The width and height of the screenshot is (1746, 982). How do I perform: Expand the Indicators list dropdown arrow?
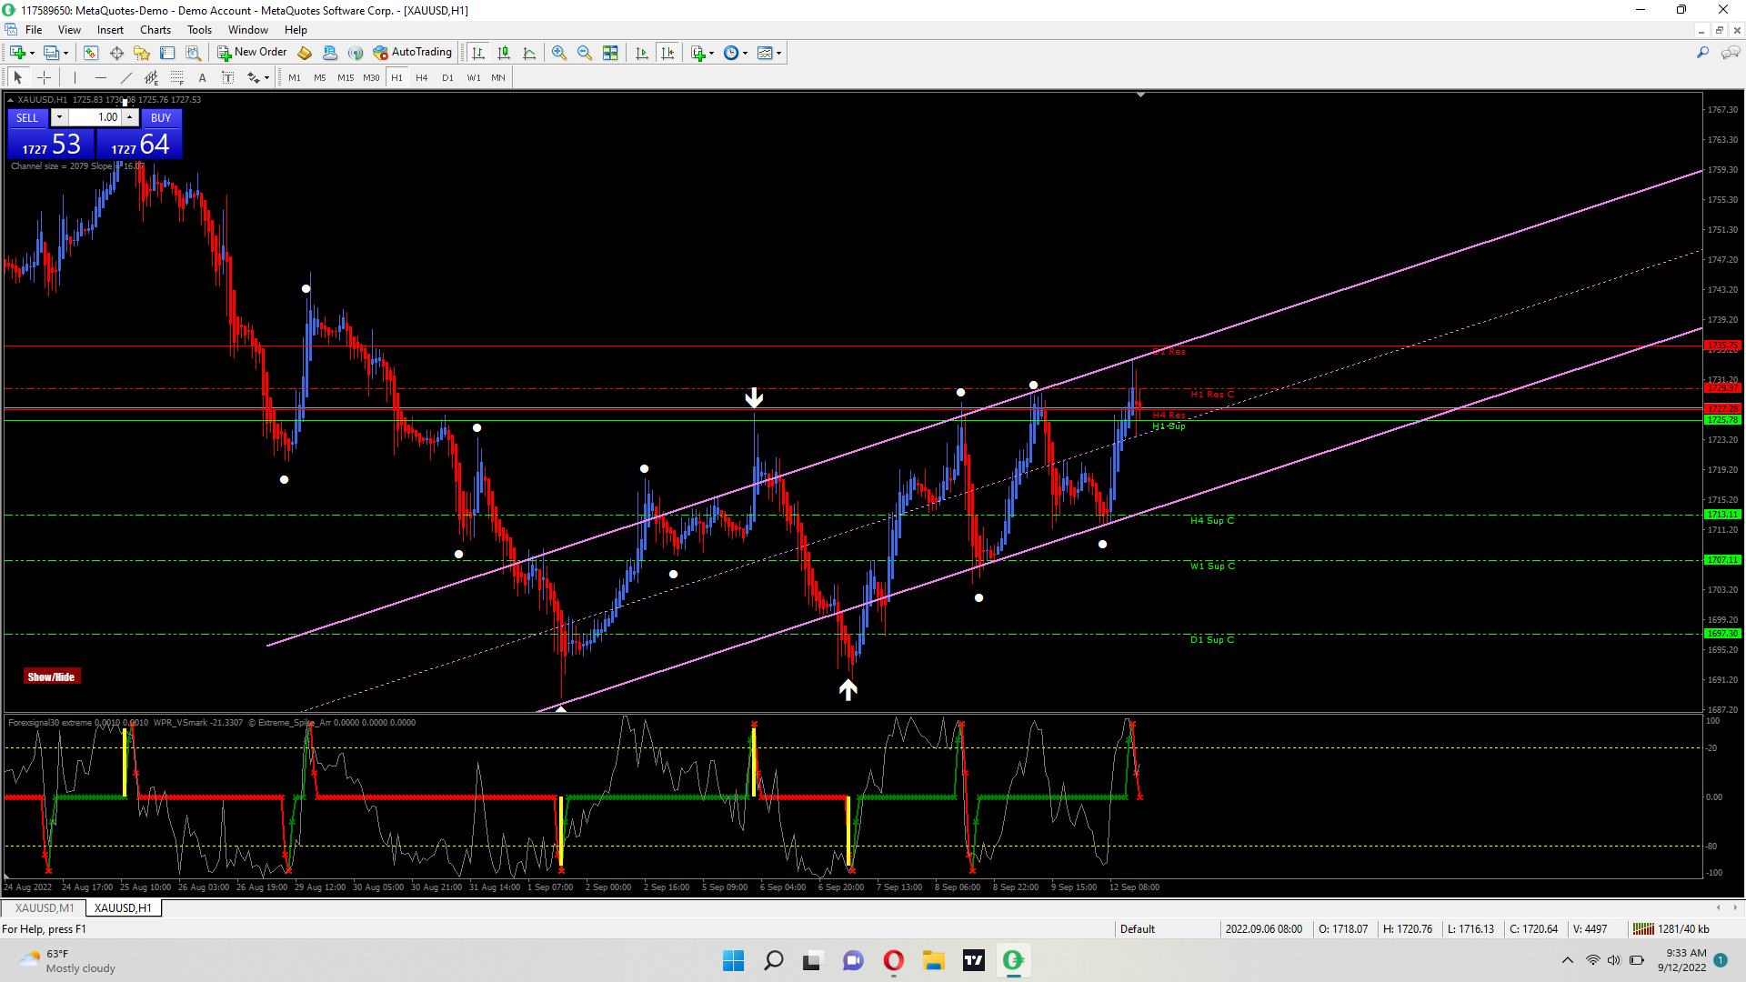point(711,53)
